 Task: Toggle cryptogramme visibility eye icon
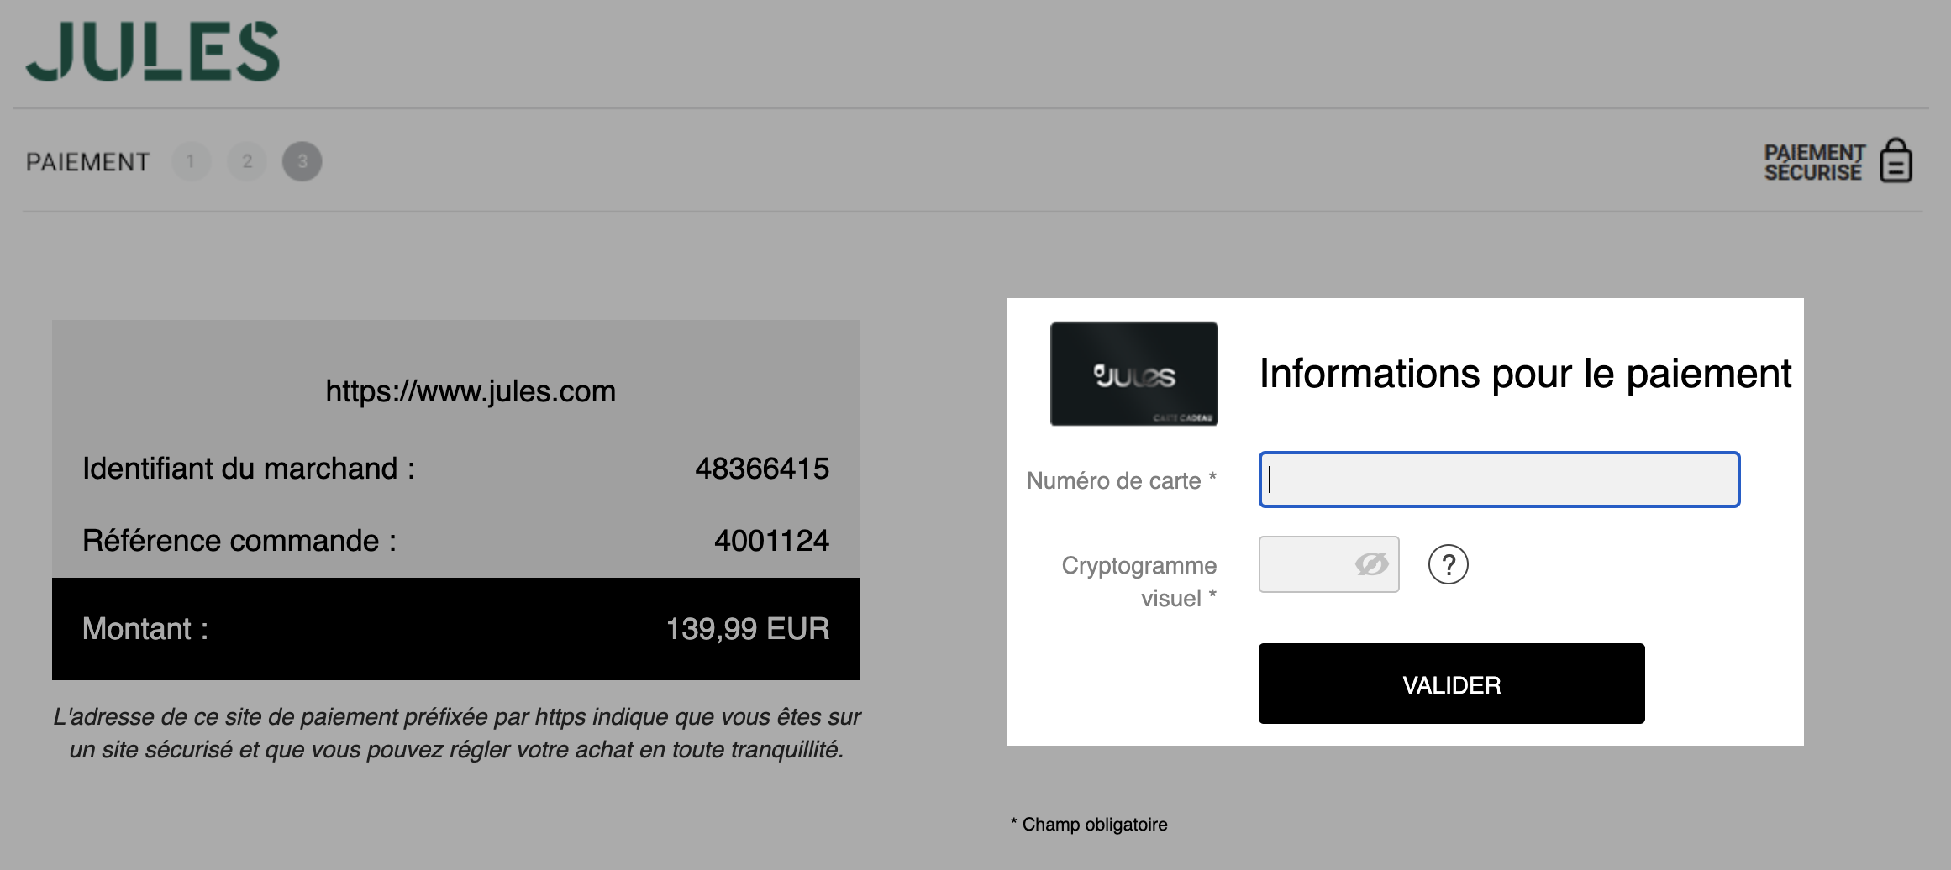[x=1371, y=564]
